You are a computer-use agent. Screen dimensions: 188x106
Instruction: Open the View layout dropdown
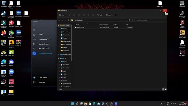tap(109, 15)
